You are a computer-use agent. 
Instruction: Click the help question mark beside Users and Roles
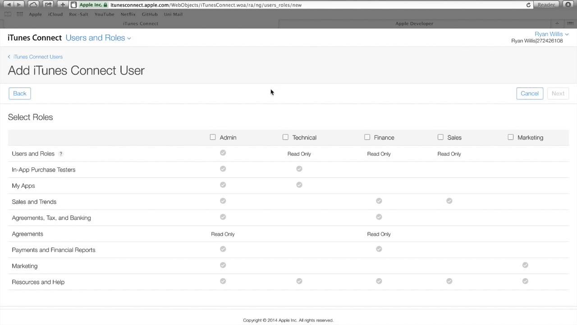tap(61, 154)
